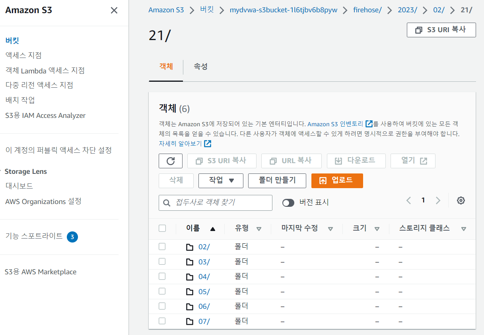Go to the next page arrow
The height and width of the screenshot is (335, 484).
click(438, 200)
